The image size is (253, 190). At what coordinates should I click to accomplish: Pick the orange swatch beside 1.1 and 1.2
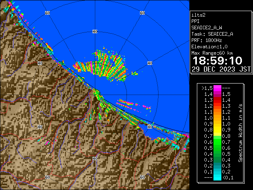(217, 112)
